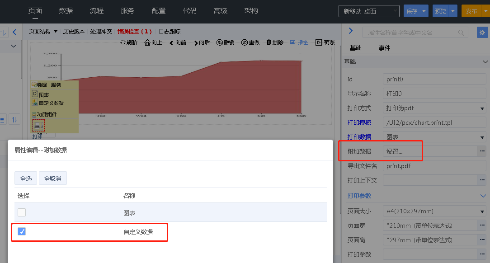This screenshot has width=490, height=263.
Task: Switch to the 事件 tab
Action: pos(384,48)
